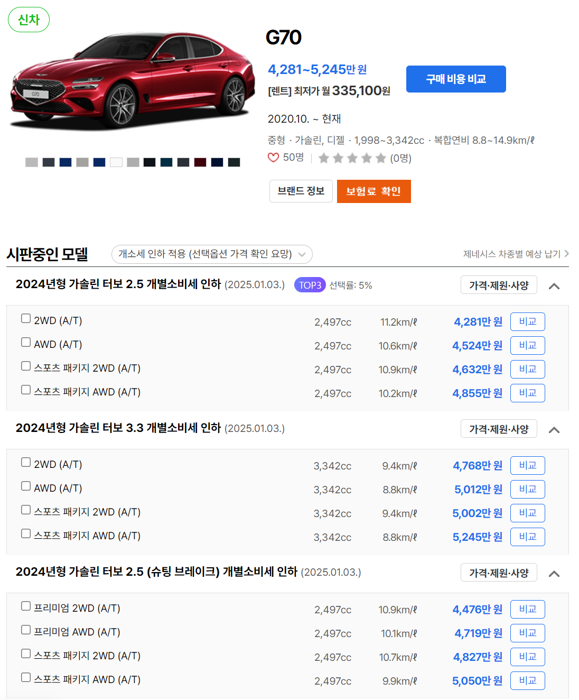The width and height of the screenshot is (579, 700).
Task: Collapse the 가솔린 터보 3.3 section
Action: click(554, 430)
